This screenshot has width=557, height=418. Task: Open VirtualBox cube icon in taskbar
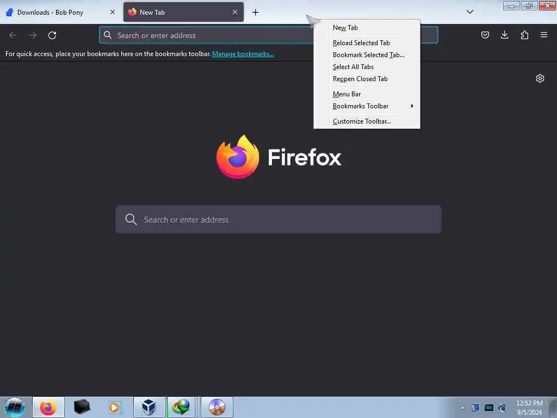tap(149, 407)
